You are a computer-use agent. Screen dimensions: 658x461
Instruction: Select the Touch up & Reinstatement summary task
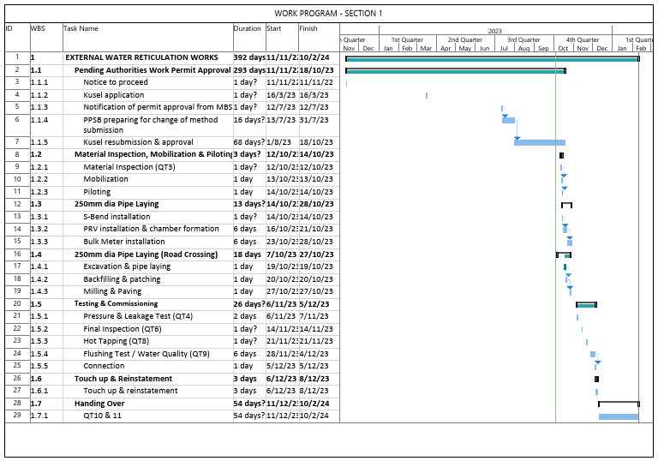[x=123, y=379]
